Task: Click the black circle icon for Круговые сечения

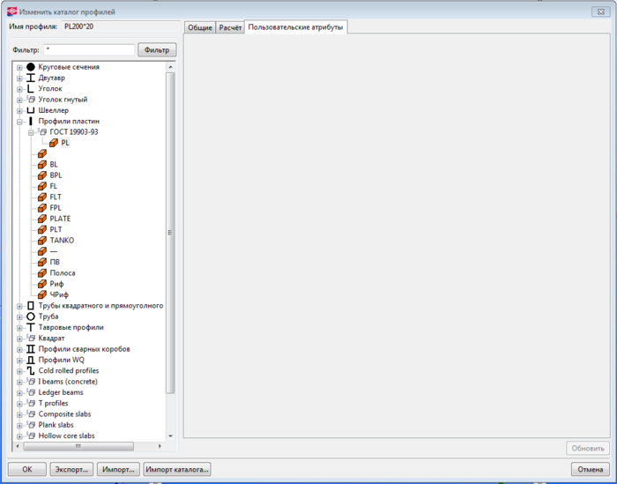Action: point(31,67)
